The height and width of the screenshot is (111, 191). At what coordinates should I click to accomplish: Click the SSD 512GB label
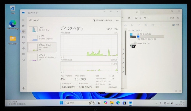pos(112,29)
